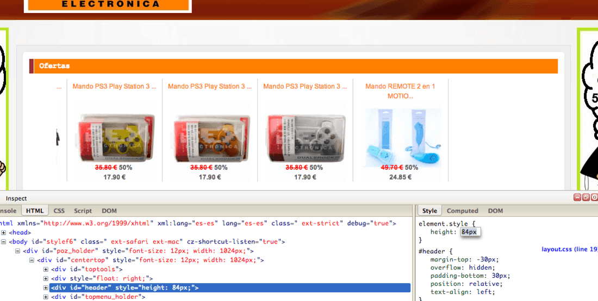Expand the float: right div node
The width and height of the screenshot is (598, 301).
coord(46,278)
